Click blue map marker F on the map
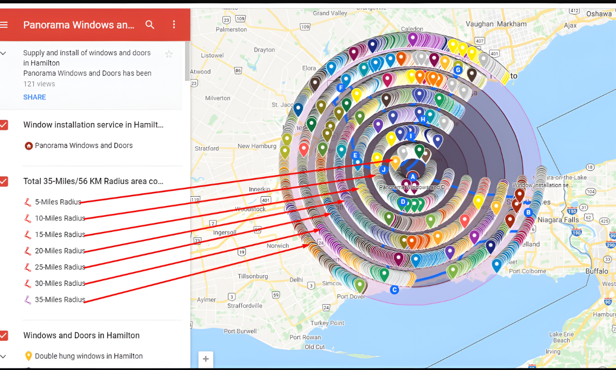616x370 pixels. point(341,88)
